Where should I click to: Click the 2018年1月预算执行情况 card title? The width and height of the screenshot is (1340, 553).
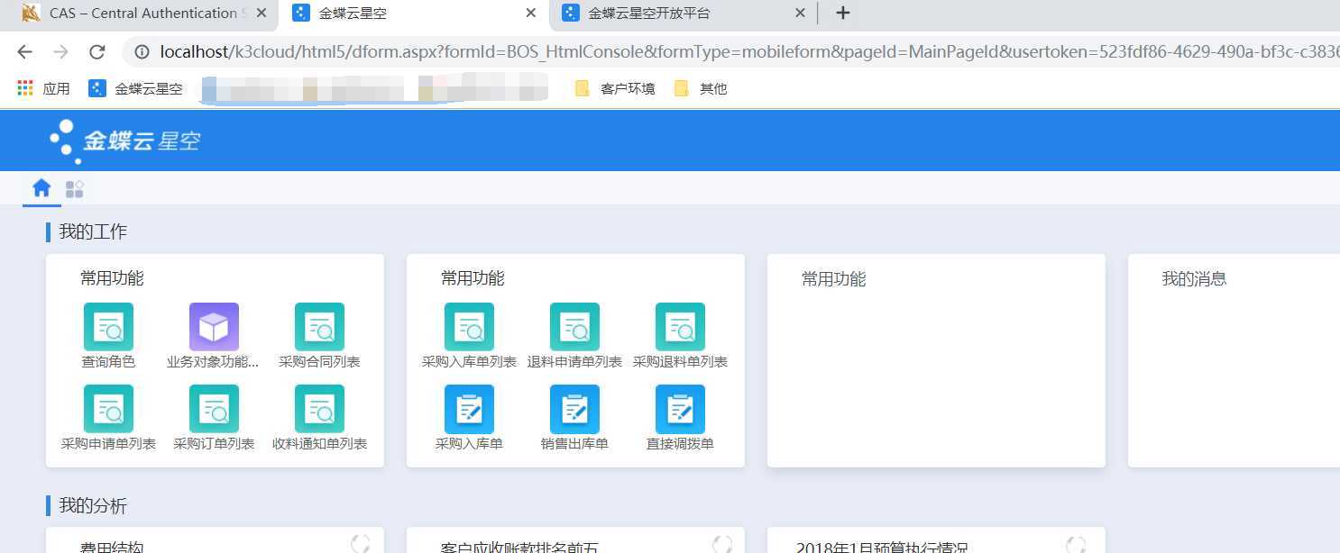(x=882, y=547)
